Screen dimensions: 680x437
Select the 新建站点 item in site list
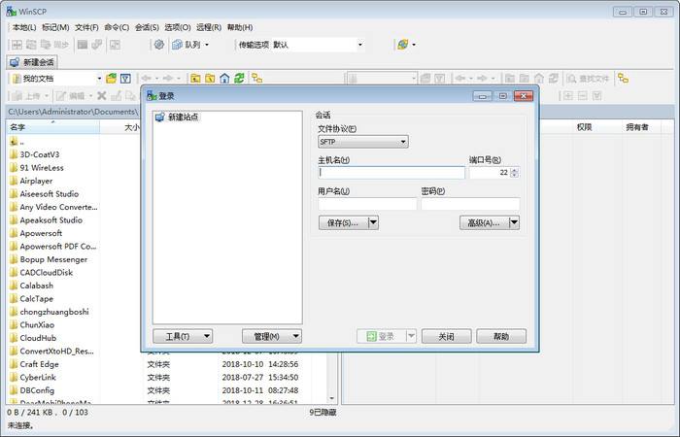pyautogui.click(x=177, y=118)
